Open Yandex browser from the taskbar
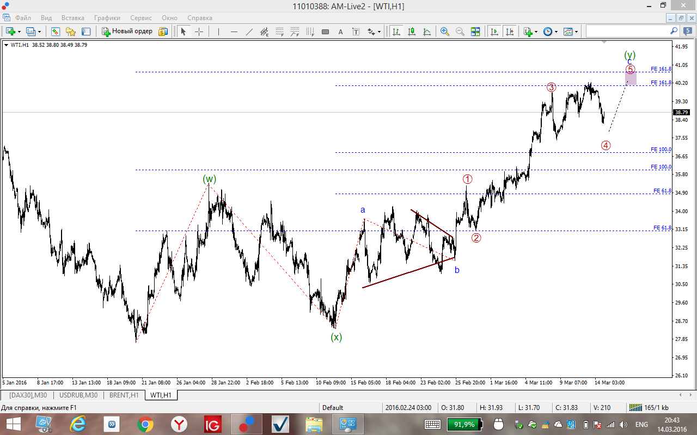This screenshot has height=435, width=697. pos(179,424)
